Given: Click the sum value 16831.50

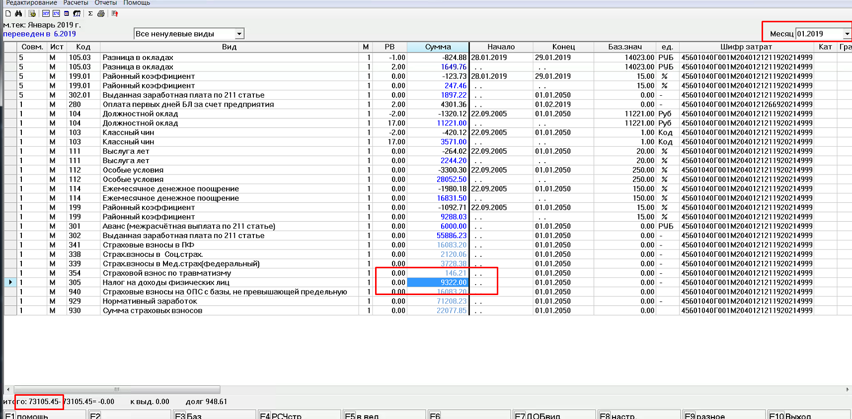Looking at the screenshot, I should [452, 198].
